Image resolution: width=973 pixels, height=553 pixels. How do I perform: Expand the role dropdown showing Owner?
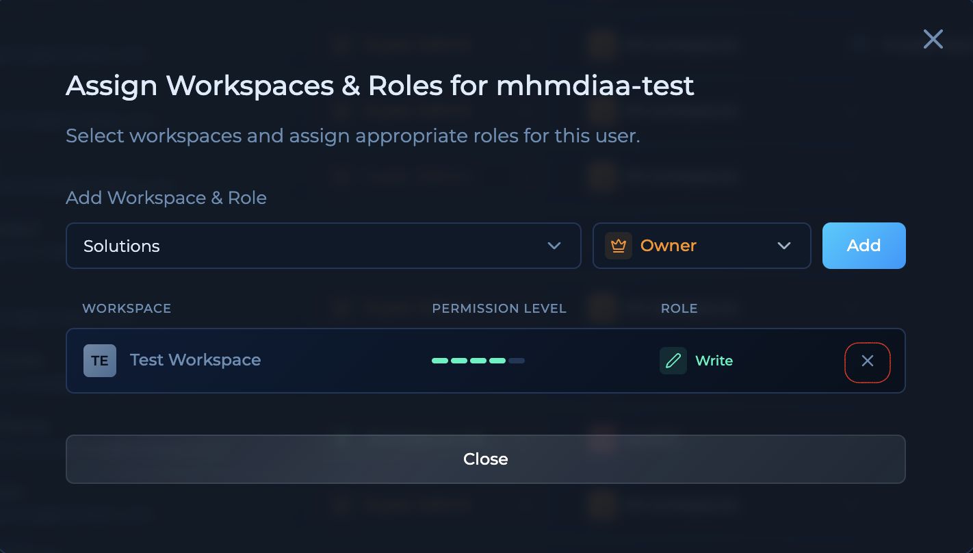(x=701, y=245)
